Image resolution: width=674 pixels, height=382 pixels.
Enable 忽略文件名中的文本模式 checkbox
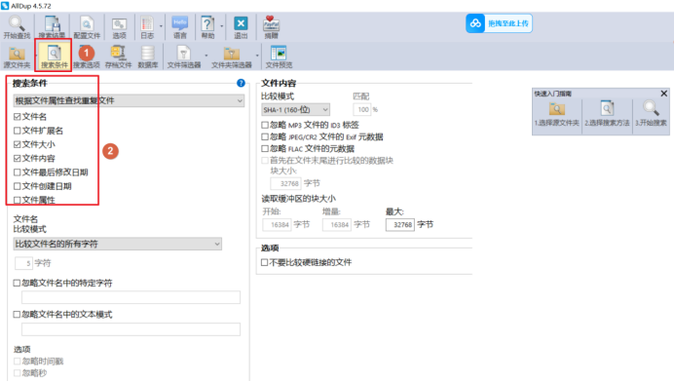17,315
